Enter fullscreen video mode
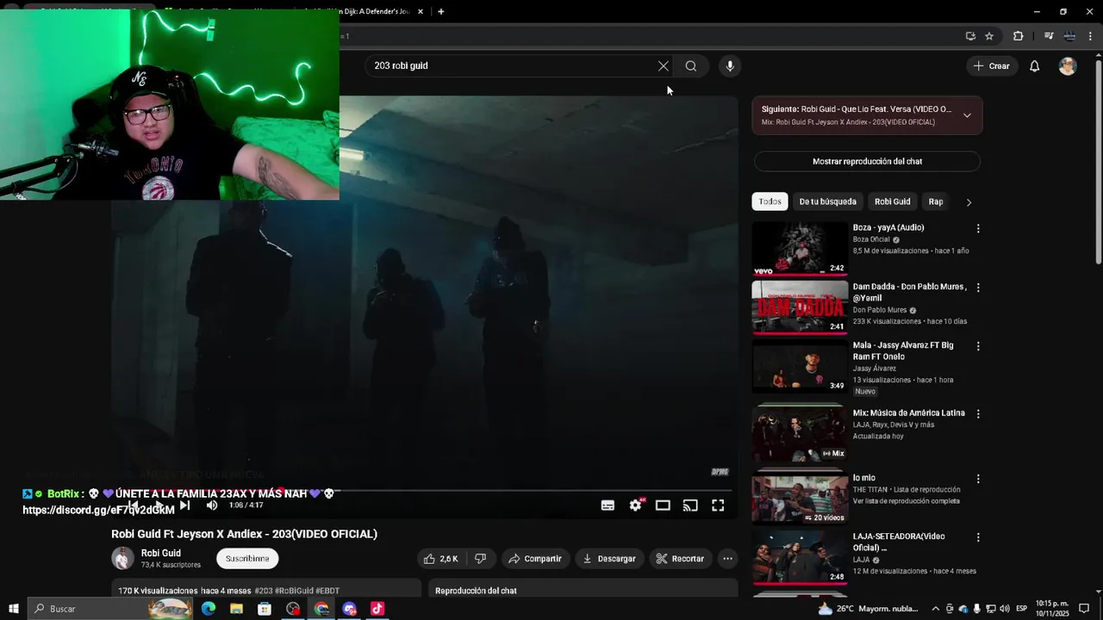Image resolution: width=1103 pixels, height=620 pixels. tap(718, 505)
